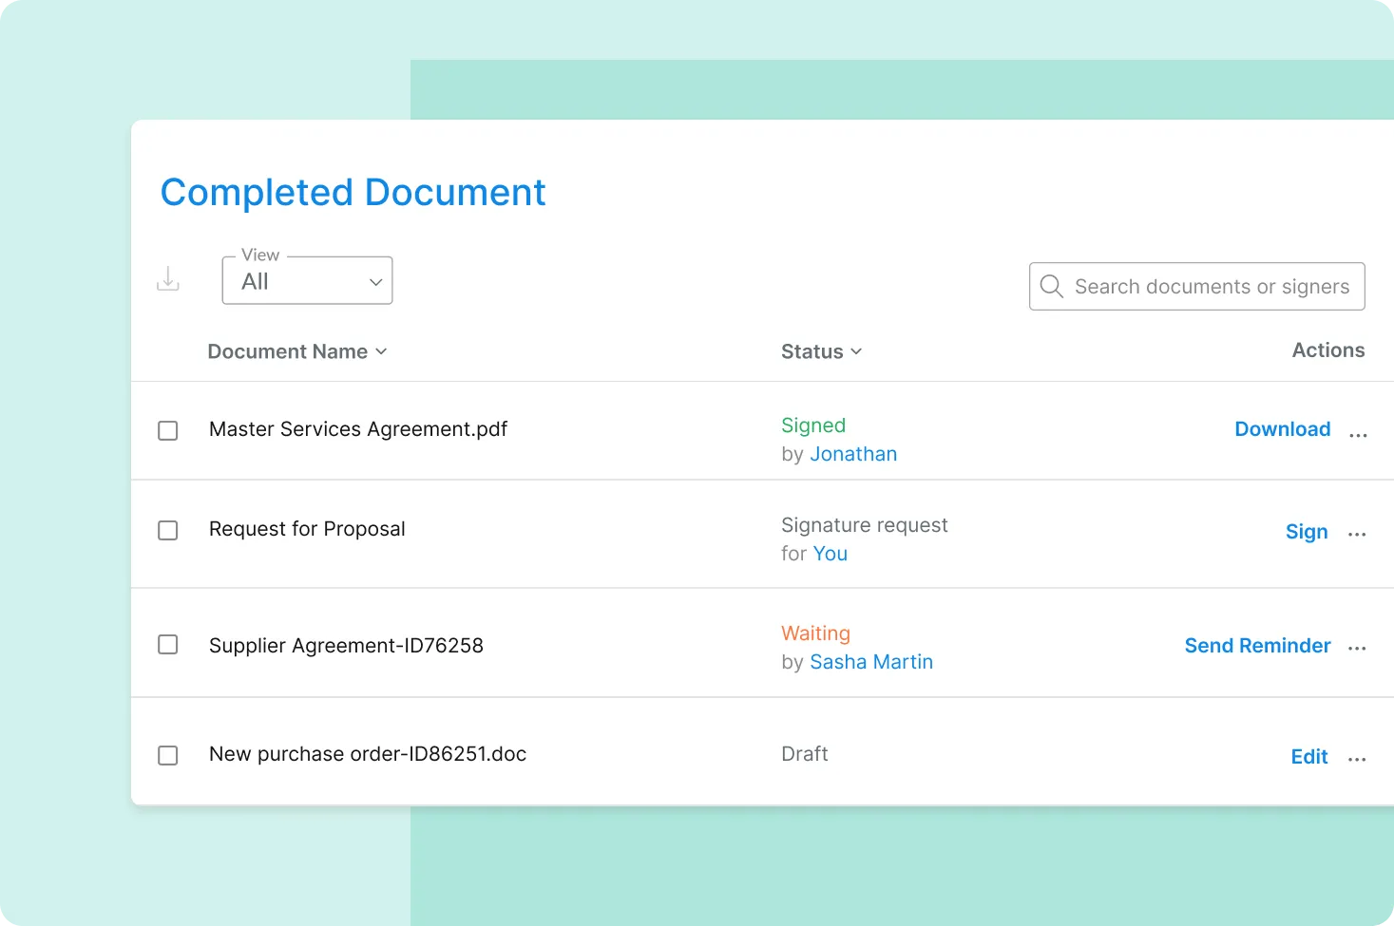This screenshot has width=1394, height=926.
Task: Select the Completed Document heading
Action: point(353,192)
